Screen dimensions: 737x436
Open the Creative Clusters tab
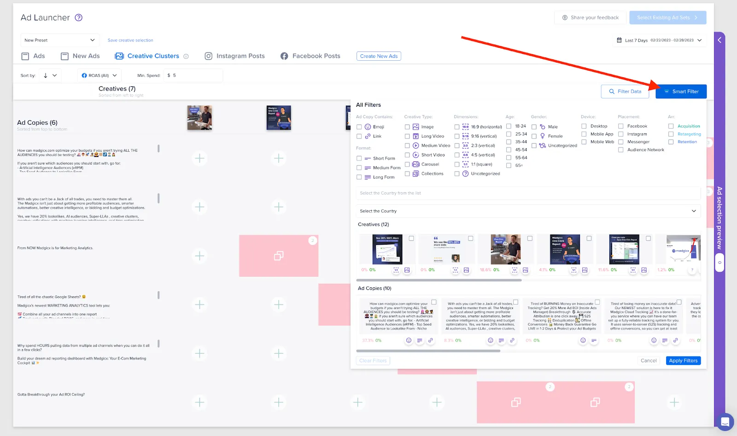147,56
